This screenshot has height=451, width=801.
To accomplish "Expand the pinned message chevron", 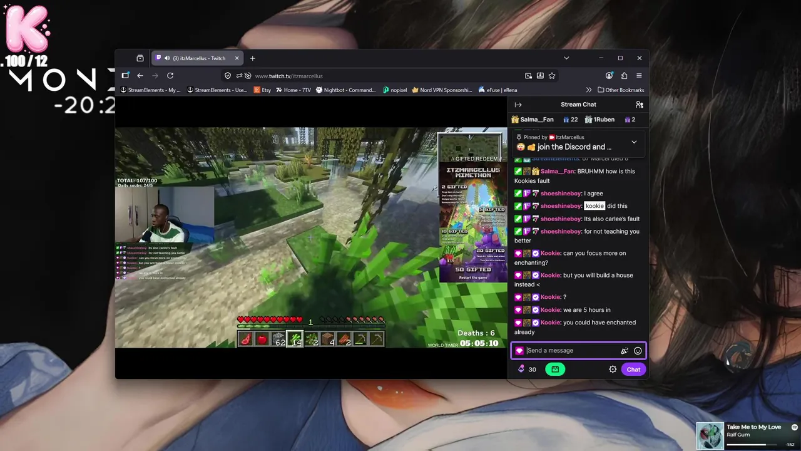I will [634, 142].
